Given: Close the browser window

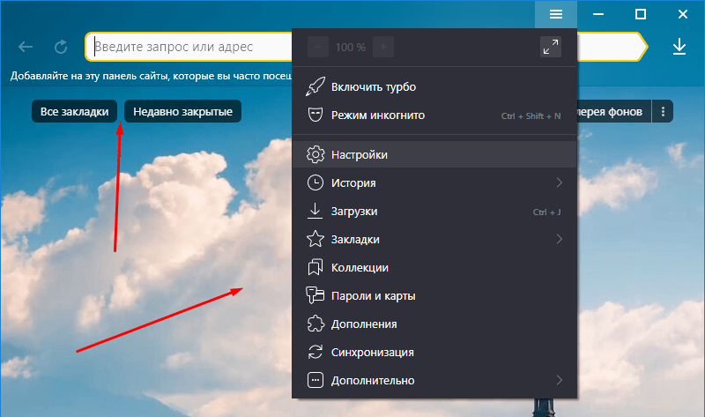Looking at the screenshot, I should 682,14.
